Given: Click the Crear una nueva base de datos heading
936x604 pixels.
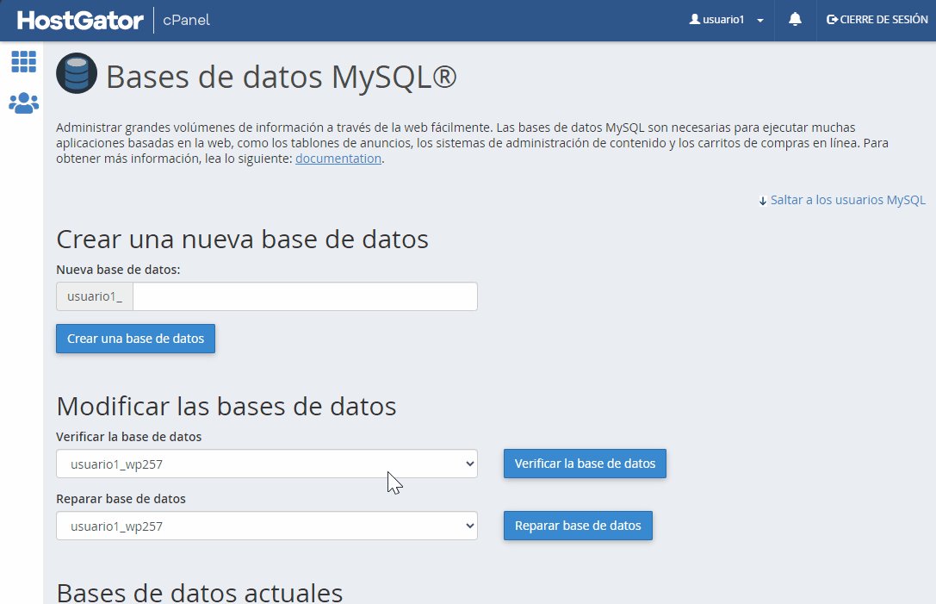Looking at the screenshot, I should (x=242, y=240).
